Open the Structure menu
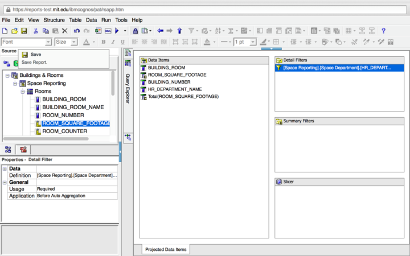Screen dimensions: 410x256 click(54, 20)
